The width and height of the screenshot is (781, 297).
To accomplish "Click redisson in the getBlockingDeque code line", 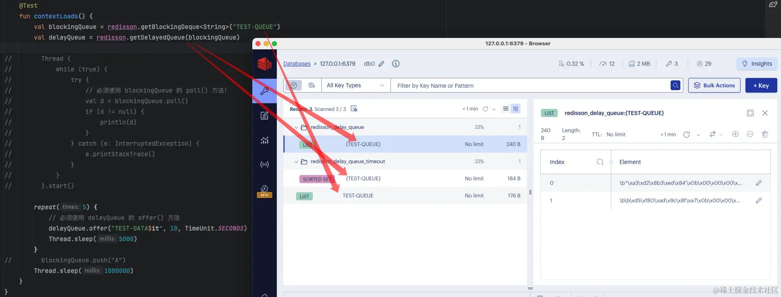I will (122, 27).
